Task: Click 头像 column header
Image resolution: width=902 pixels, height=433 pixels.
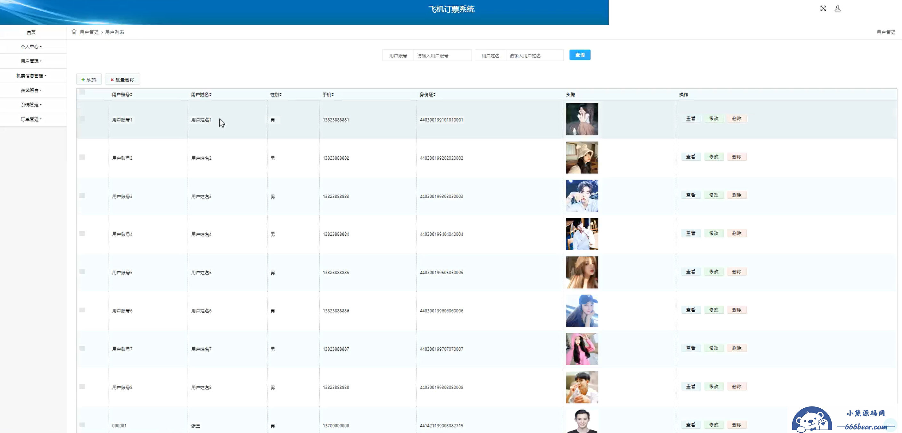Action: (570, 94)
